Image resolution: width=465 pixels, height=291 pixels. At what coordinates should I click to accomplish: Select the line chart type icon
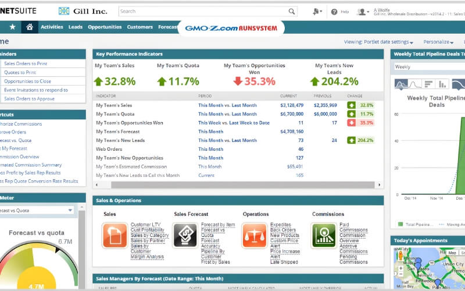[x=414, y=84]
